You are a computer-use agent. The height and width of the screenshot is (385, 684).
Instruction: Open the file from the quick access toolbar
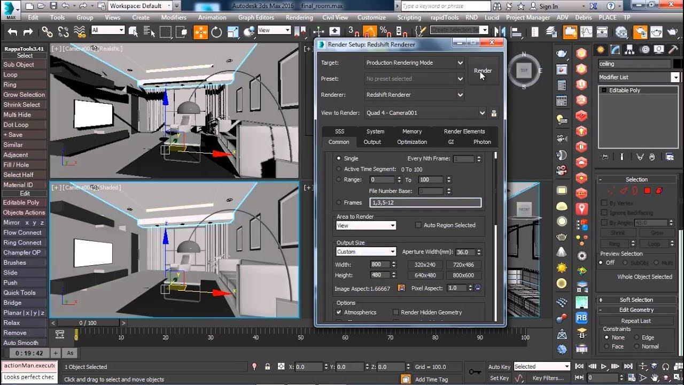click(41, 6)
